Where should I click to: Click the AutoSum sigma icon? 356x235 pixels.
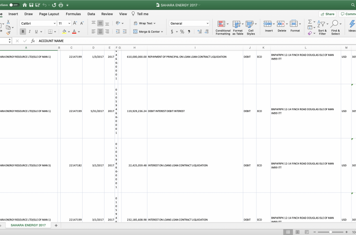point(310,22)
